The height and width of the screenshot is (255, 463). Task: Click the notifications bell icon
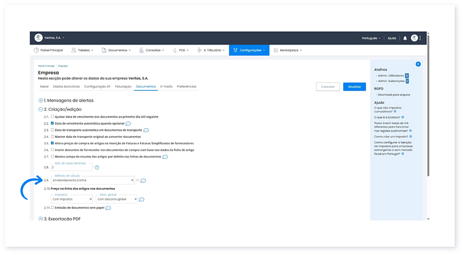(x=405, y=38)
